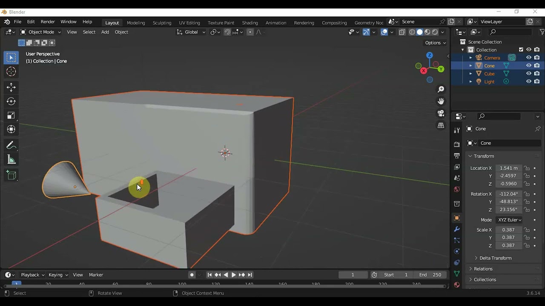Click the Blender logo menu icon
Image resolution: width=545 pixels, height=306 pixels.
7,22
